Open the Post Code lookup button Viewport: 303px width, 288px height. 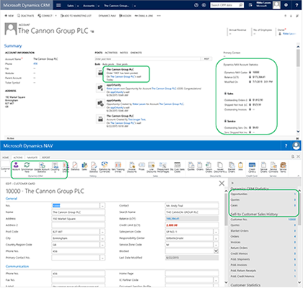pos(102,232)
